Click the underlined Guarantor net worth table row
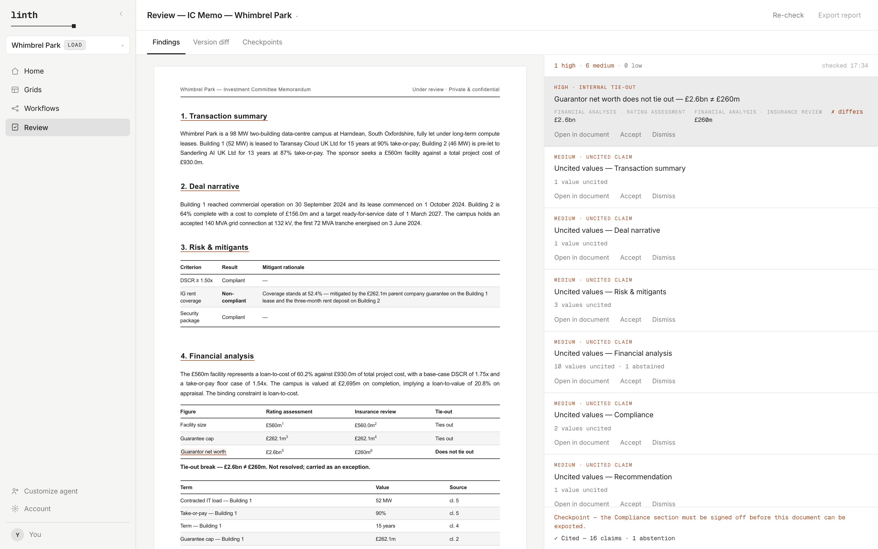Screen dimensions: 878x549 [x=203, y=452]
